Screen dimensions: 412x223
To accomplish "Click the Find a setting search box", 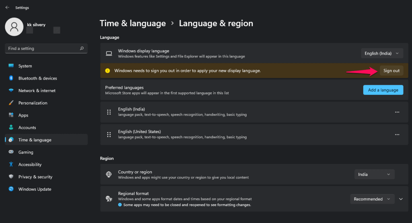I will pos(42,48).
